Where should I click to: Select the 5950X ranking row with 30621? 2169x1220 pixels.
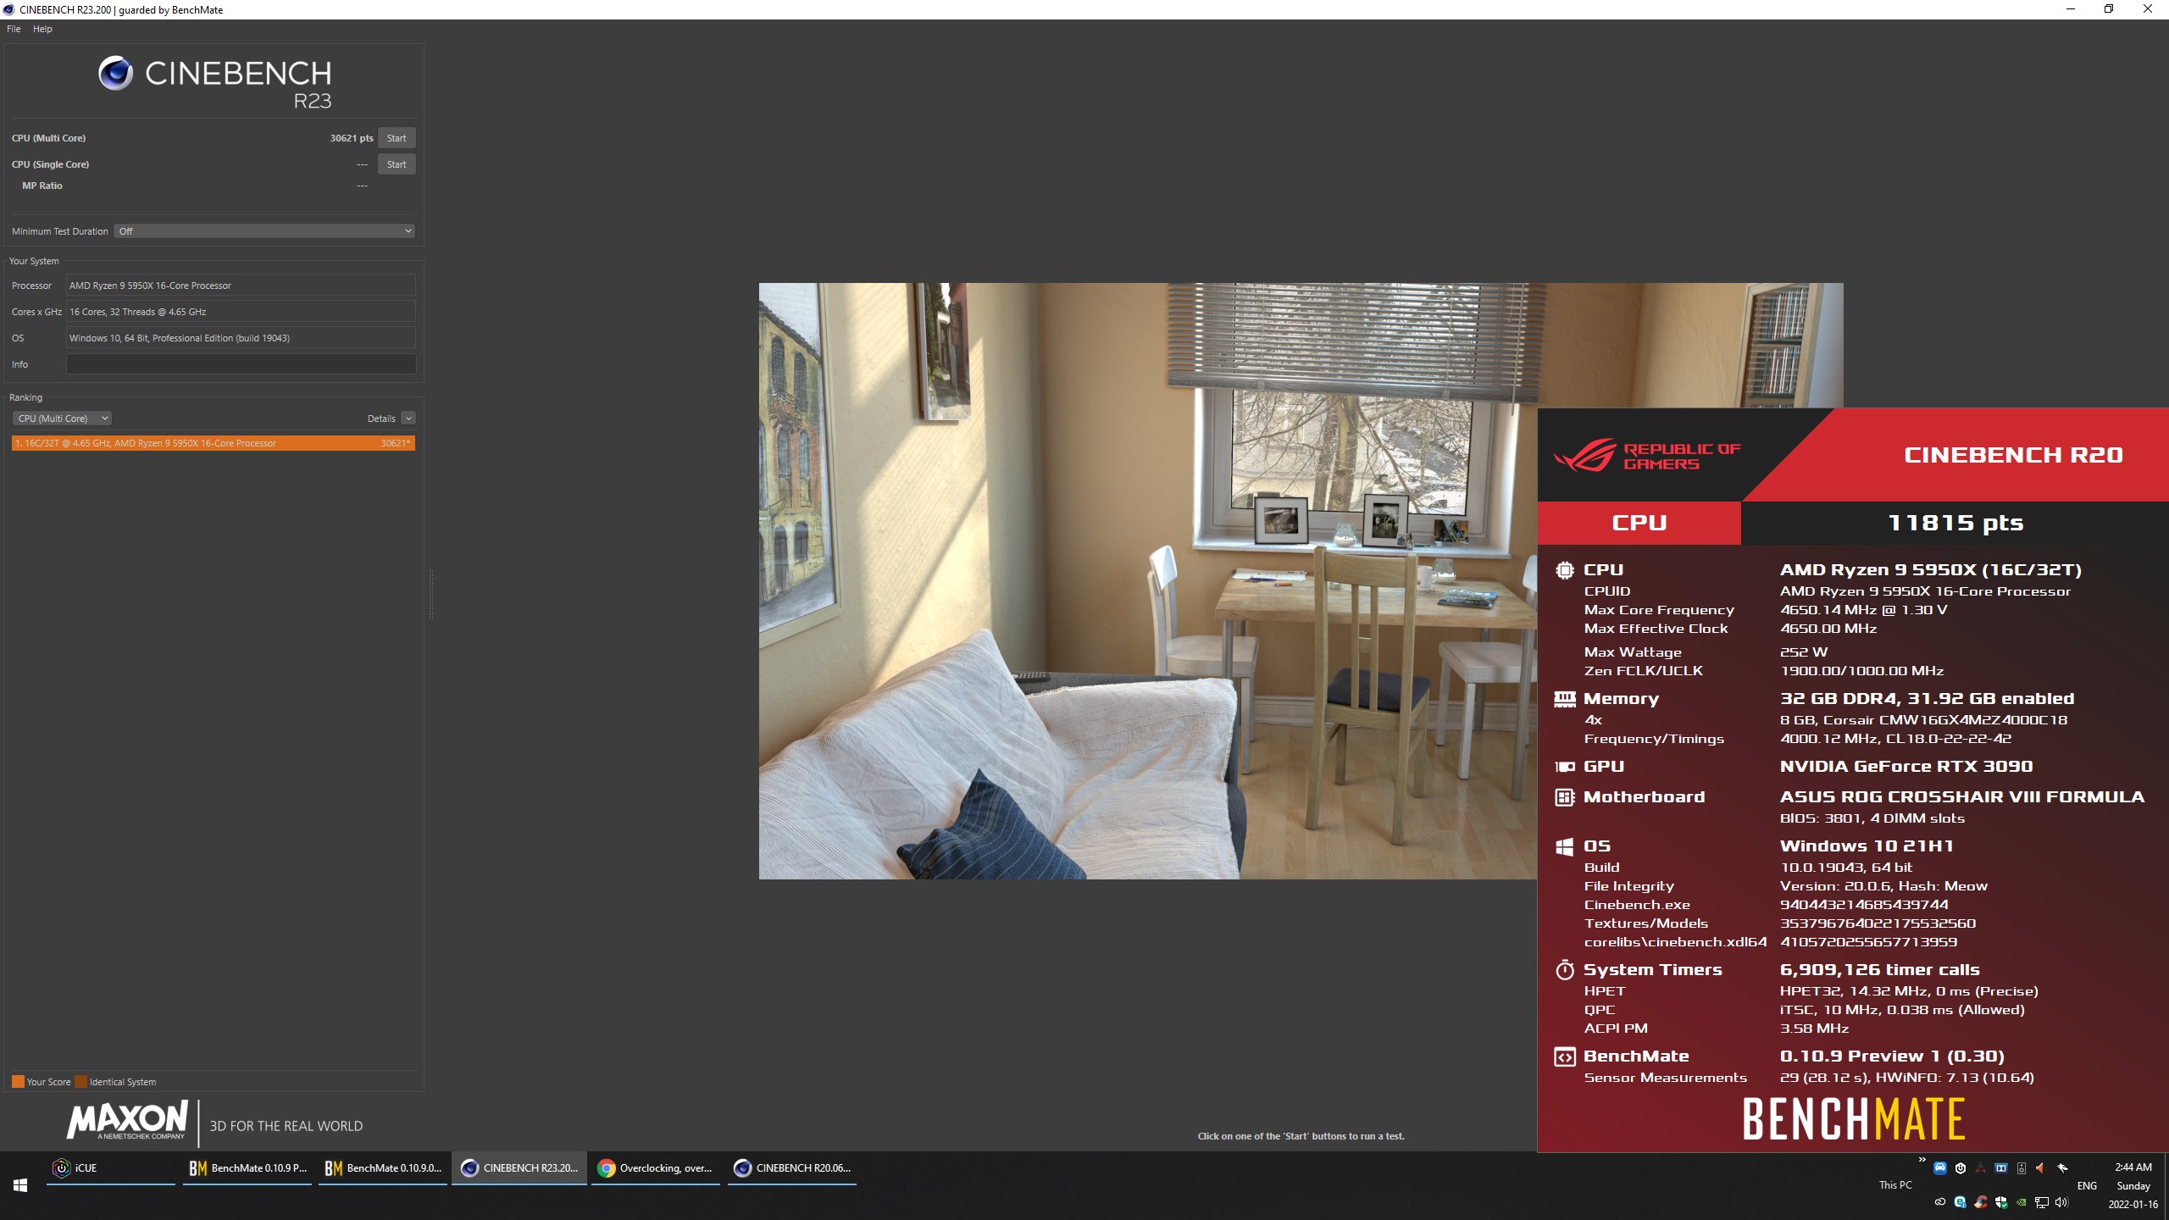tap(214, 443)
